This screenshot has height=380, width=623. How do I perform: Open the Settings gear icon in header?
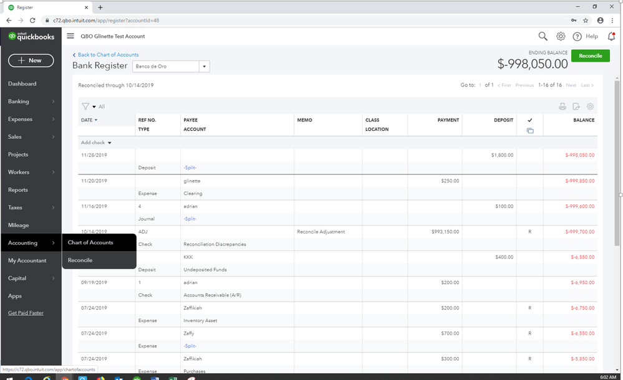click(x=561, y=37)
